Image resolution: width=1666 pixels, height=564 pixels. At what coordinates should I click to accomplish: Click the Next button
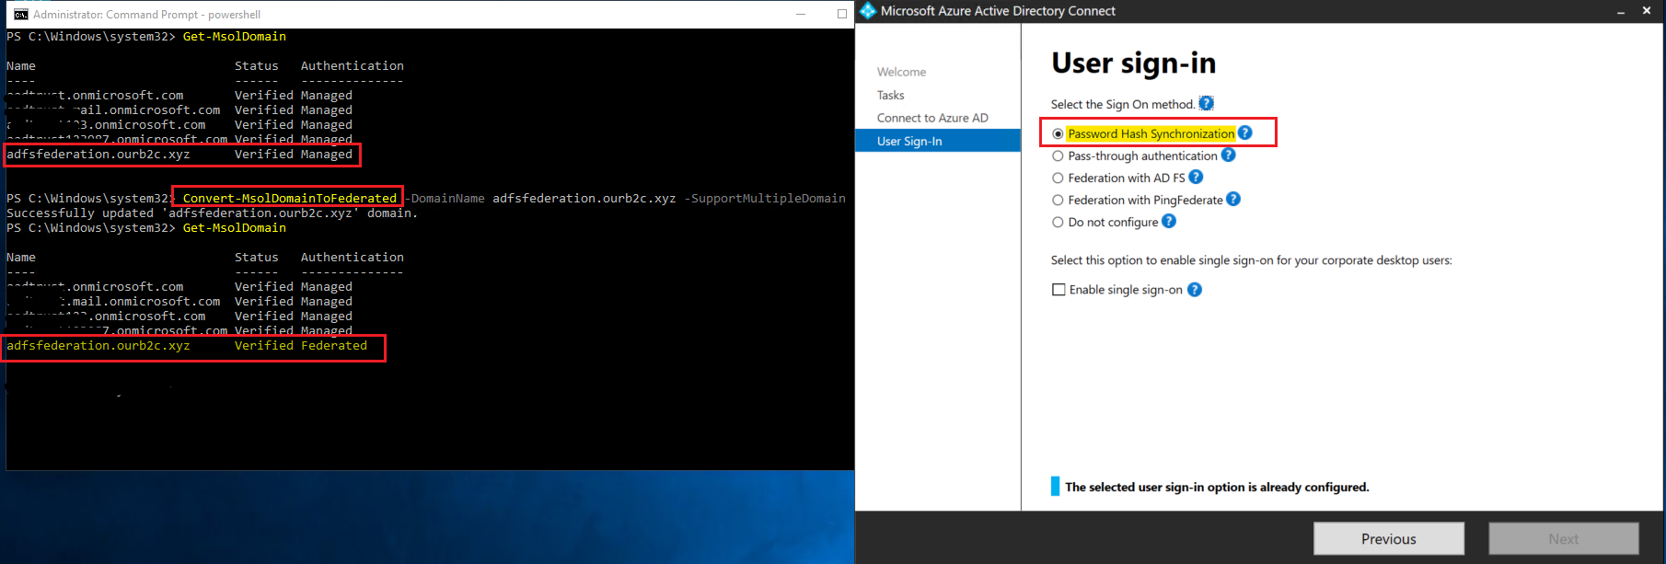pos(1563,538)
